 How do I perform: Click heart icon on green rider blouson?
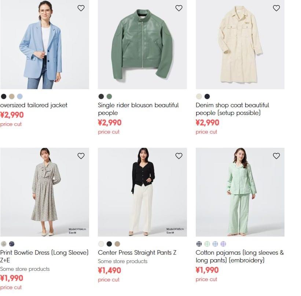tap(179, 8)
